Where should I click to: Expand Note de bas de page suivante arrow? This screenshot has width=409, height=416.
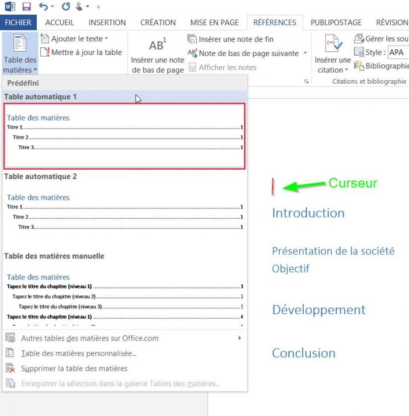tap(305, 53)
